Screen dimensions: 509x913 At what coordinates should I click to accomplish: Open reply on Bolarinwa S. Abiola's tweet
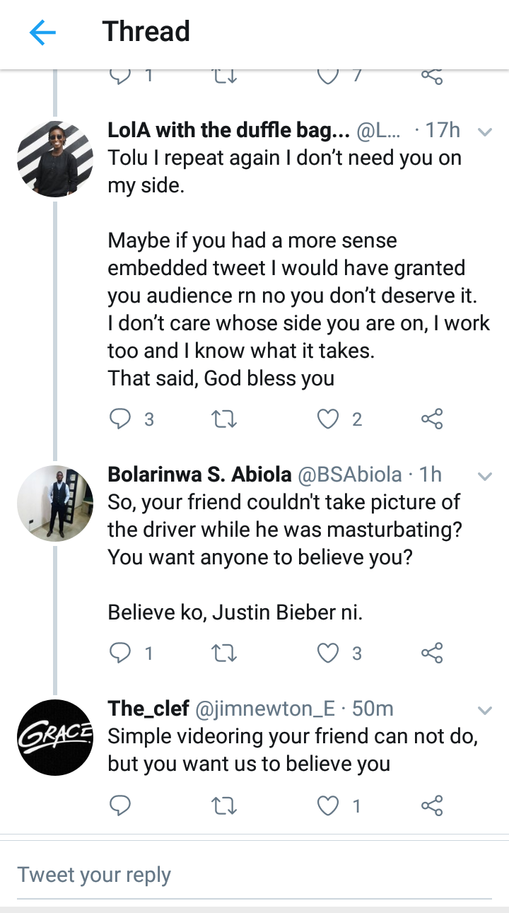click(x=120, y=653)
